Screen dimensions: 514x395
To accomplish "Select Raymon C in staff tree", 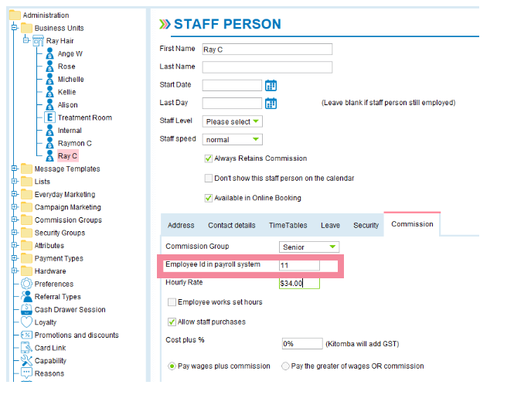I will click(75, 143).
